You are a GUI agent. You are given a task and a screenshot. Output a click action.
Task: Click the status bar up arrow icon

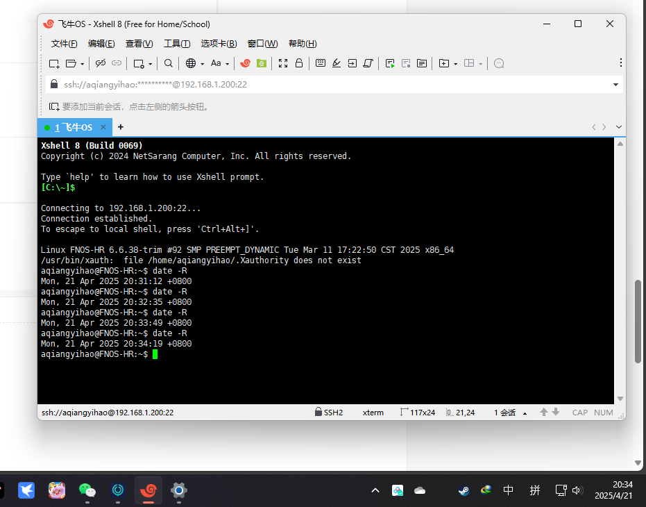[544, 412]
